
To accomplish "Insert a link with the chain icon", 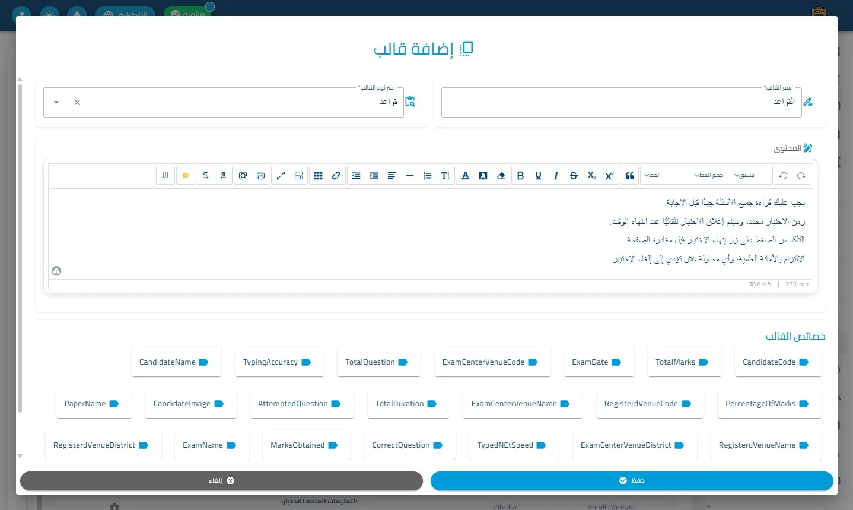I will [336, 176].
